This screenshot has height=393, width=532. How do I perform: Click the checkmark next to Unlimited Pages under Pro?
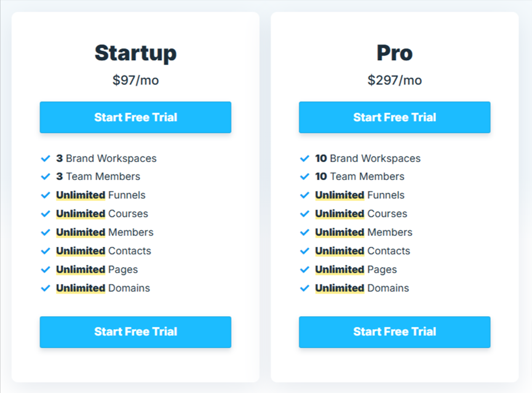point(304,270)
